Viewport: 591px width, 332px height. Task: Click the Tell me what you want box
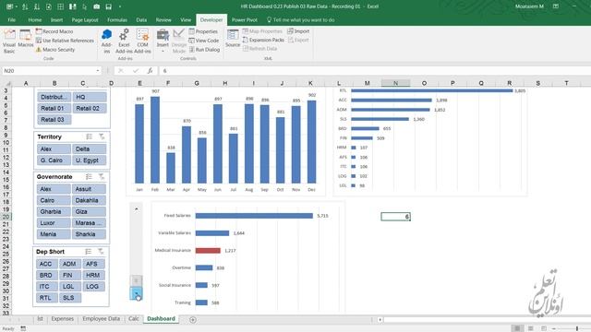click(300, 20)
